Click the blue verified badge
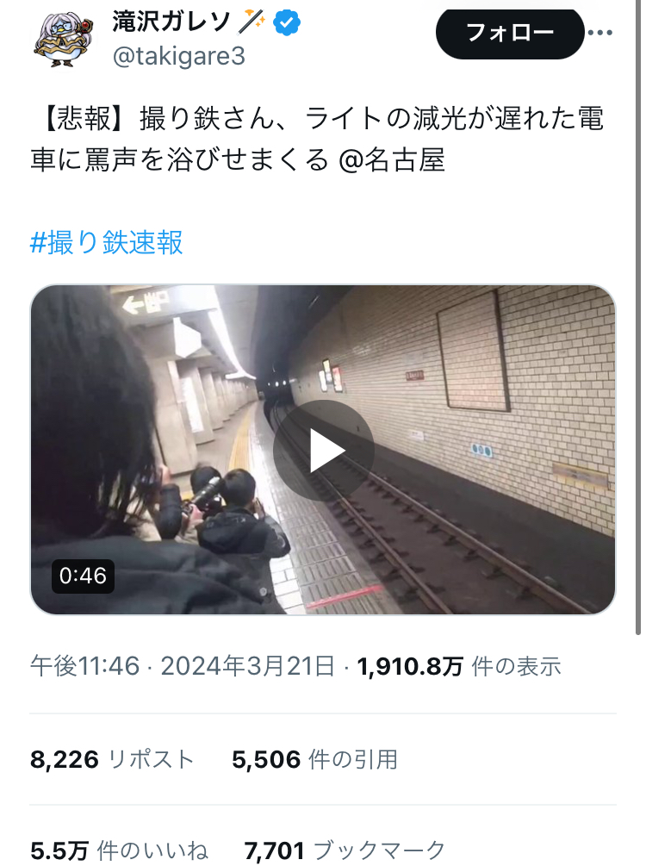 pos(287,22)
